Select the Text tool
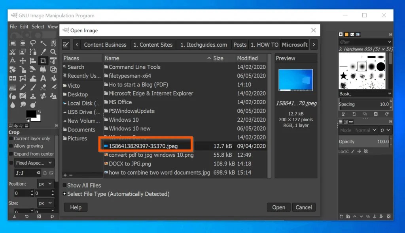Screen dimensions: 405x233 point(43,78)
